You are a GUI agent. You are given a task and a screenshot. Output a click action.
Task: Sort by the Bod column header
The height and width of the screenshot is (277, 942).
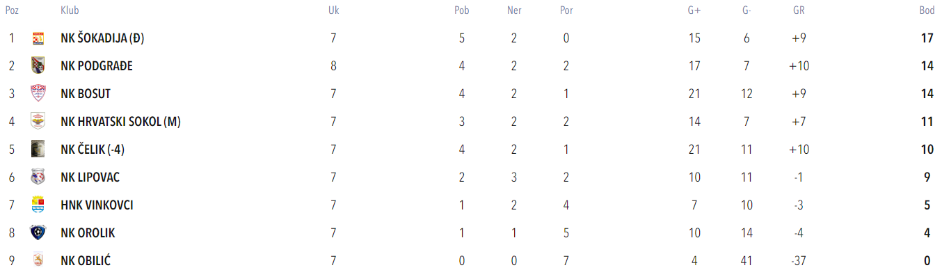click(x=926, y=10)
